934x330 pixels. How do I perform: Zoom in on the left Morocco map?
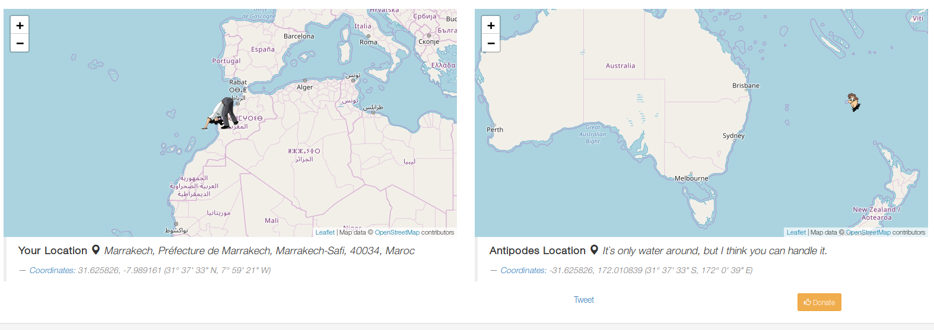tap(20, 25)
